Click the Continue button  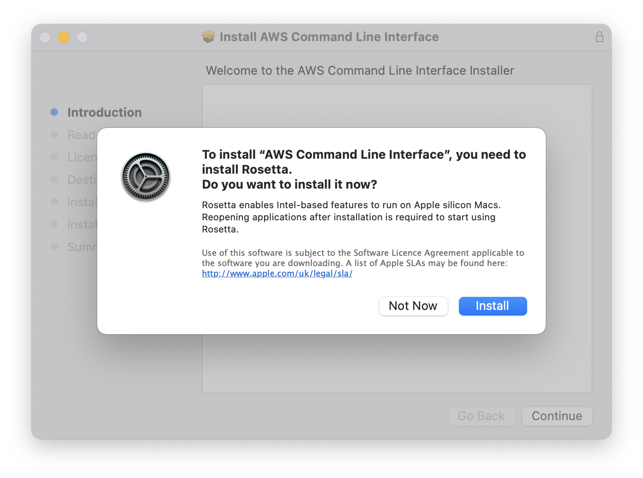pyautogui.click(x=557, y=416)
